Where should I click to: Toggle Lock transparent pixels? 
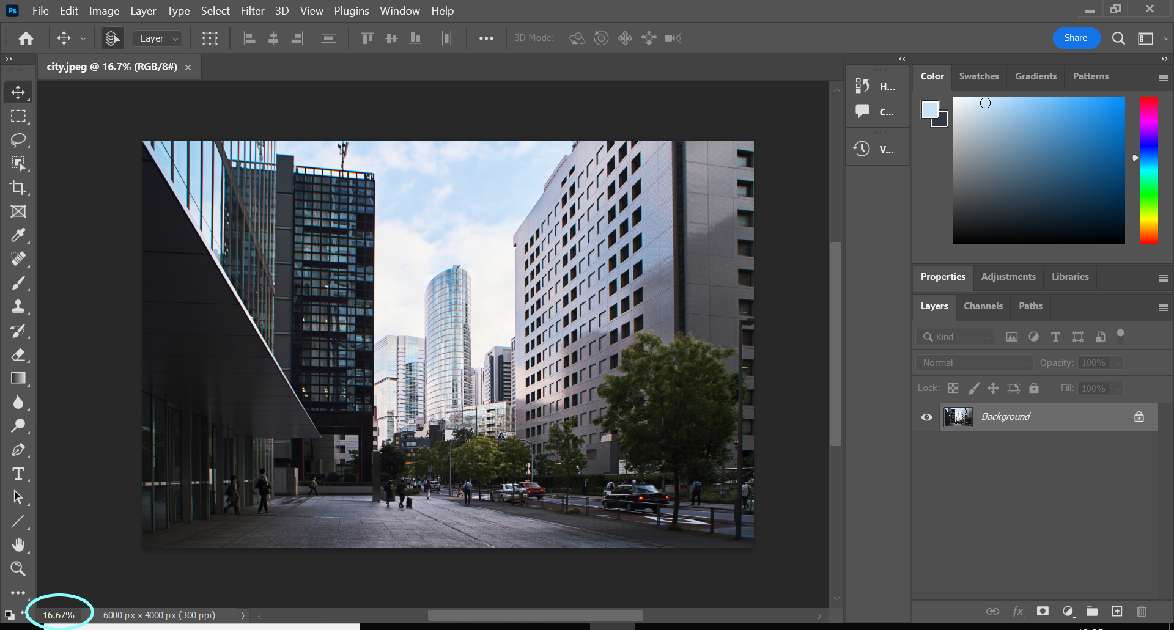953,388
